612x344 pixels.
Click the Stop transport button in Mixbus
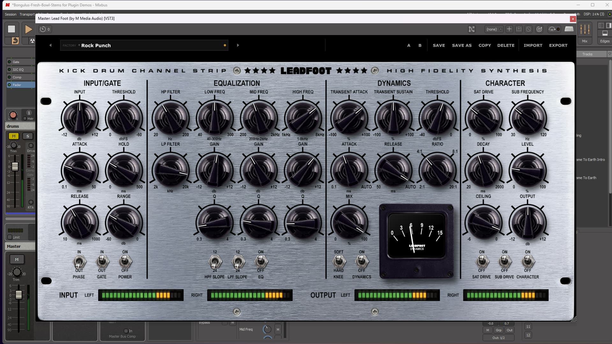(11, 29)
